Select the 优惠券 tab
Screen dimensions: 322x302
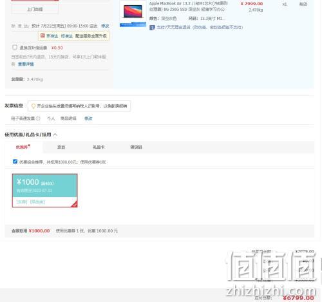tap(23, 147)
